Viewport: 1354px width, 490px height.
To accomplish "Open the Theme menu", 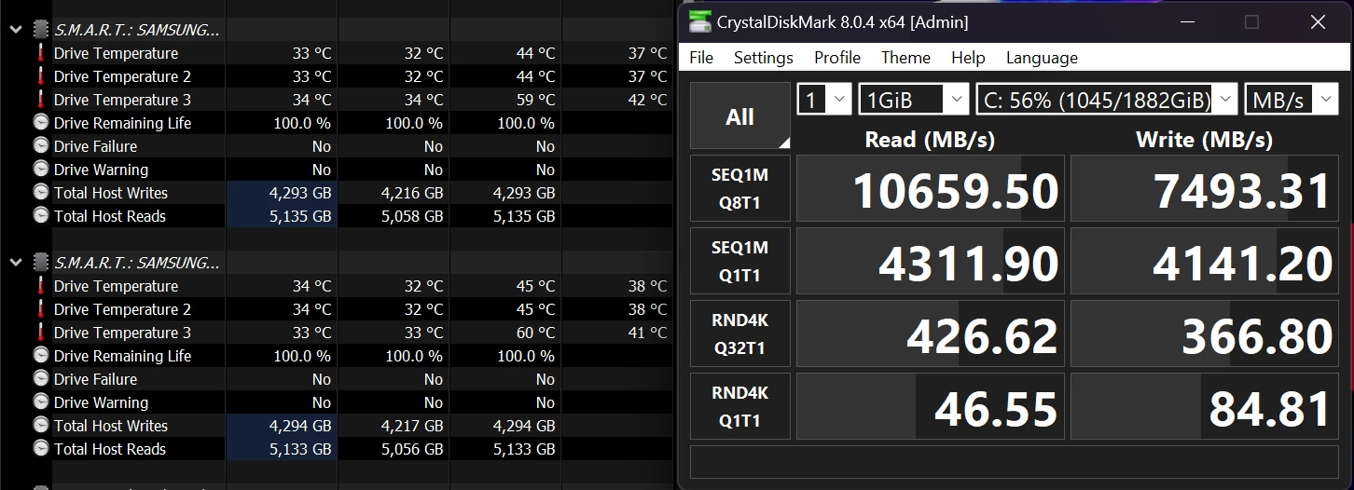I will point(905,58).
